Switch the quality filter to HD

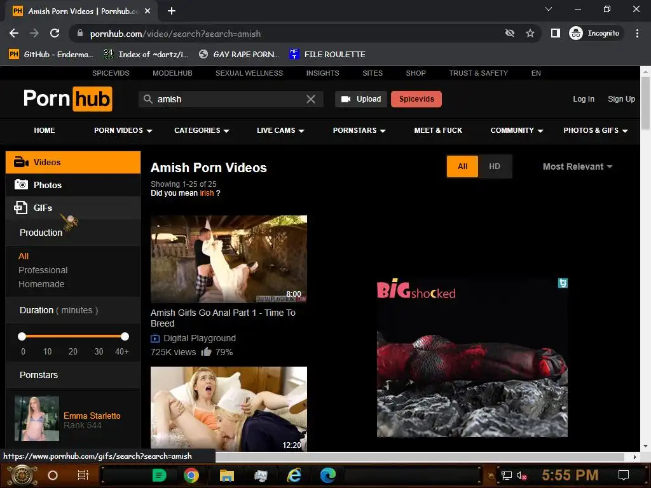495,166
